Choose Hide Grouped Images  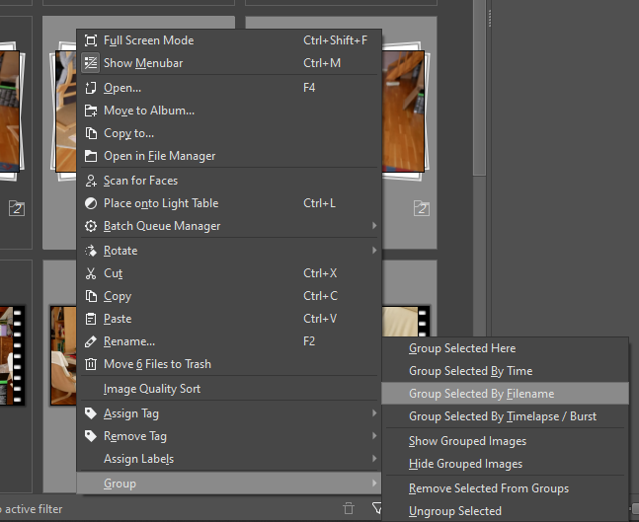coord(465,464)
